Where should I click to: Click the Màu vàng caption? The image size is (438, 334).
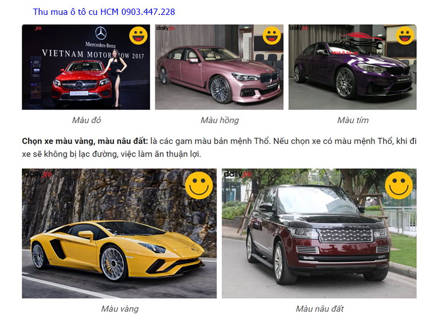[x=120, y=309]
